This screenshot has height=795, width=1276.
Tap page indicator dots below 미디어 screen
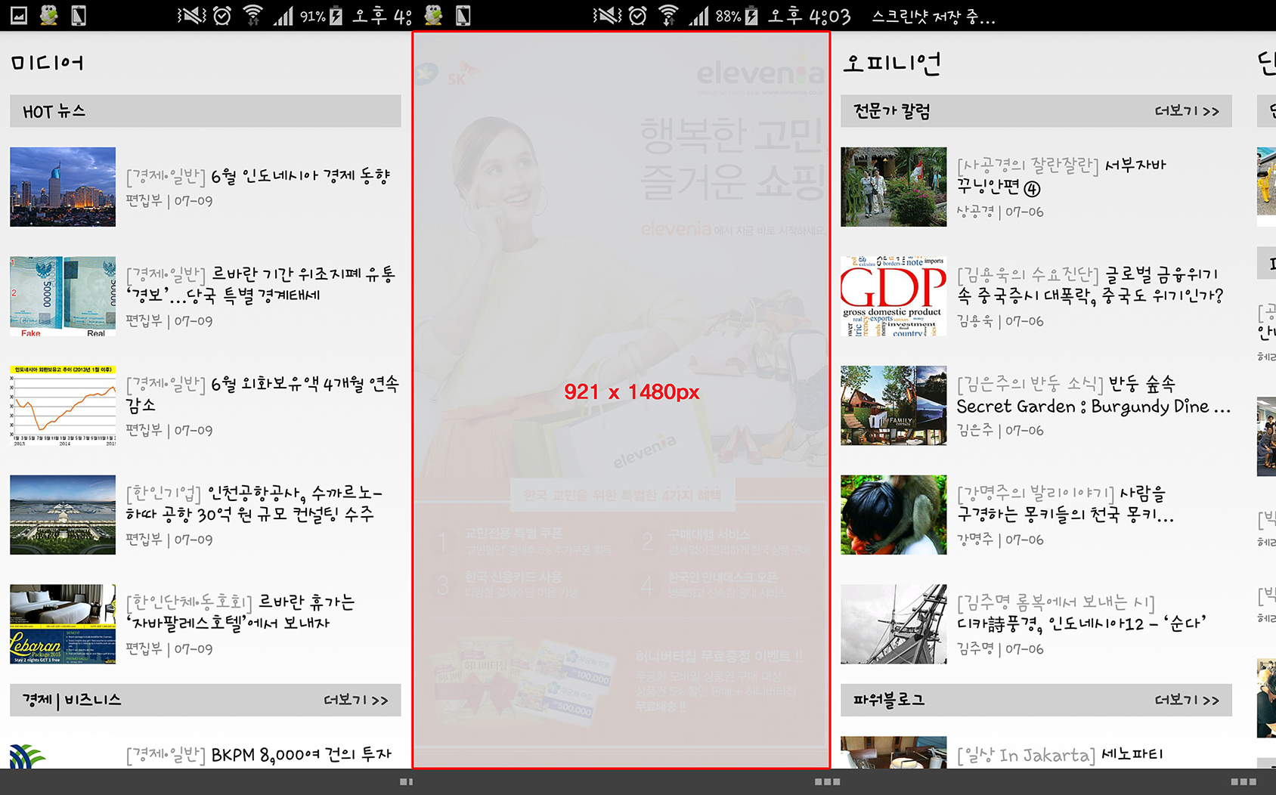coord(407,781)
